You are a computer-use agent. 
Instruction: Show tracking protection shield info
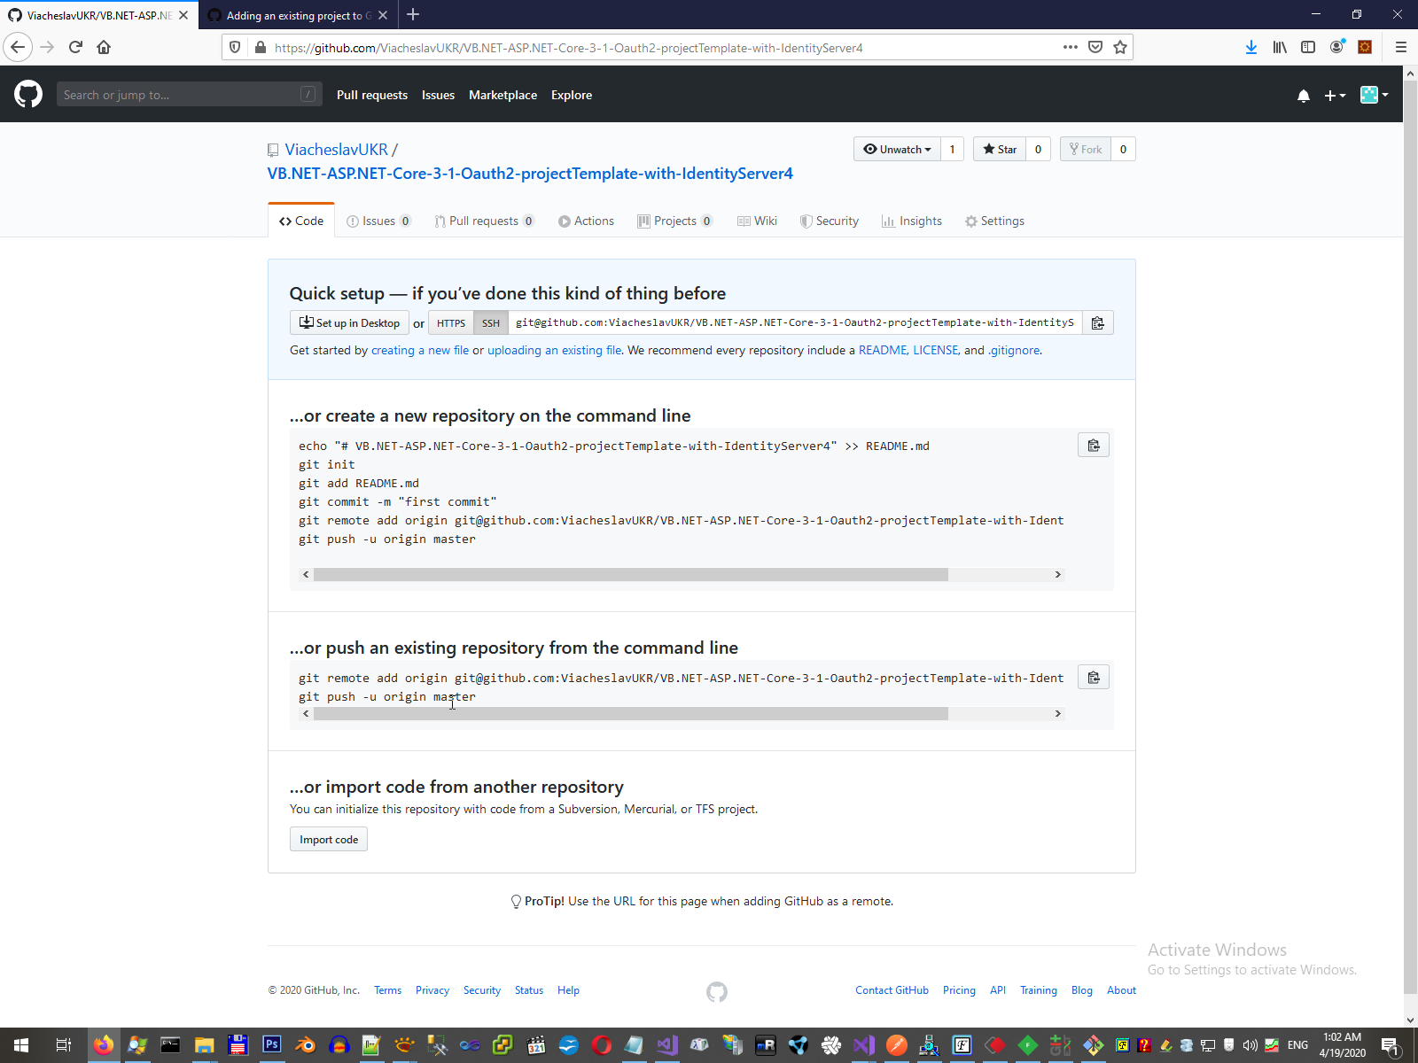(x=235, y=47)
